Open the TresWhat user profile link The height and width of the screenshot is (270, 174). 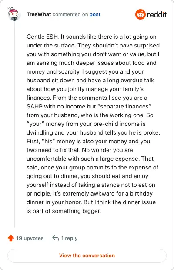39,14
